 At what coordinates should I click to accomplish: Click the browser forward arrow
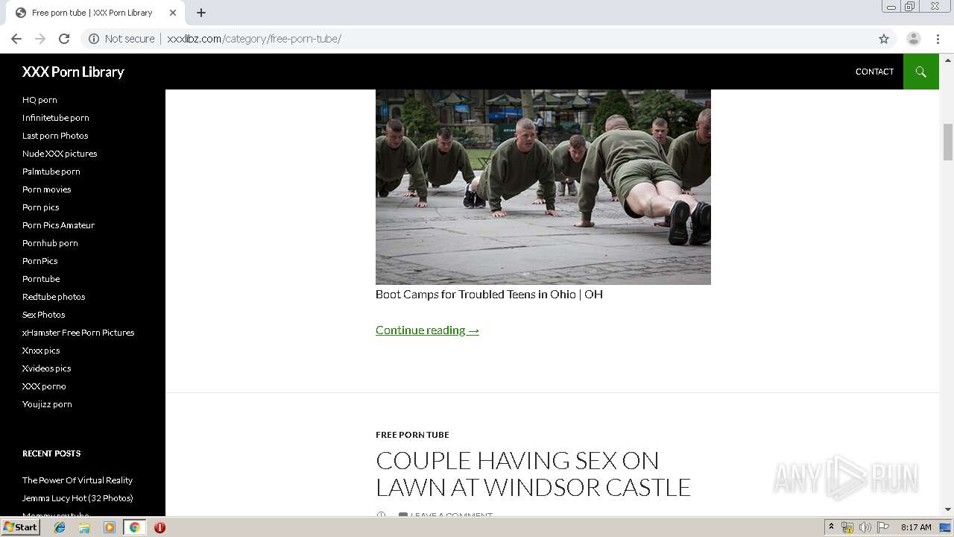point(40,39)
